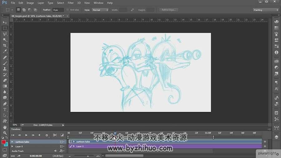Select the History Brush tool
Image resolution: width=281 pixels, height=158 pixels.
pyautogui.click(x=5, y=75)
